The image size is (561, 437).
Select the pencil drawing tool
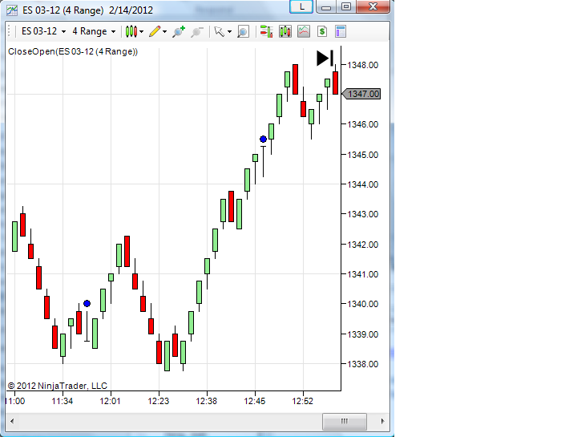[155, 31]
